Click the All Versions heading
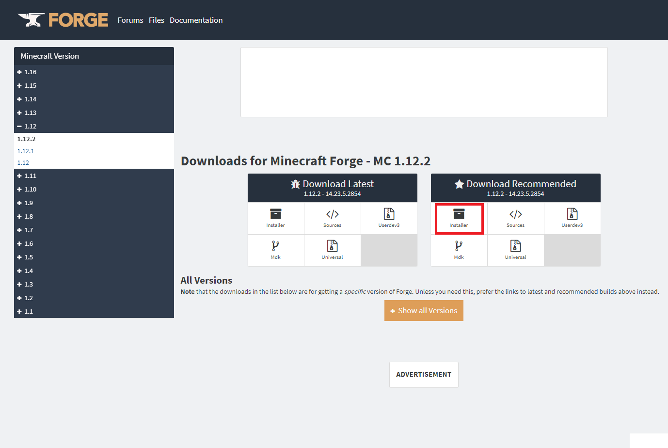This screenshot has height=448, width=668. [207, 280]
